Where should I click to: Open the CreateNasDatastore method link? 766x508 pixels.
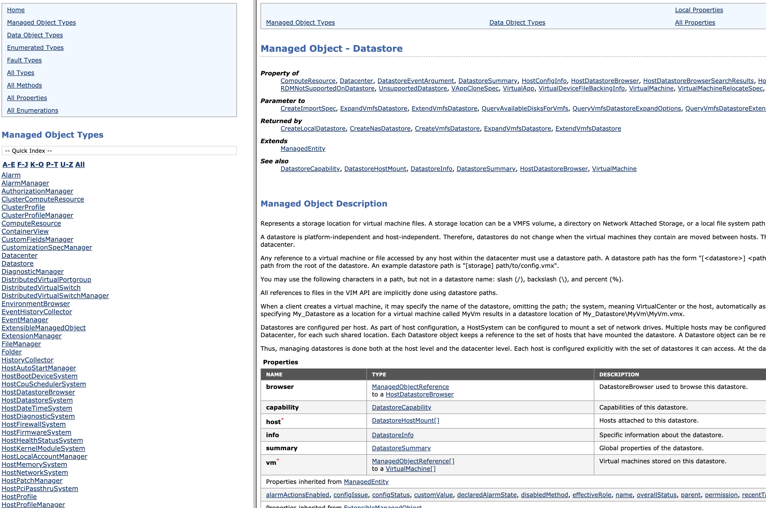tap(380, 129)
